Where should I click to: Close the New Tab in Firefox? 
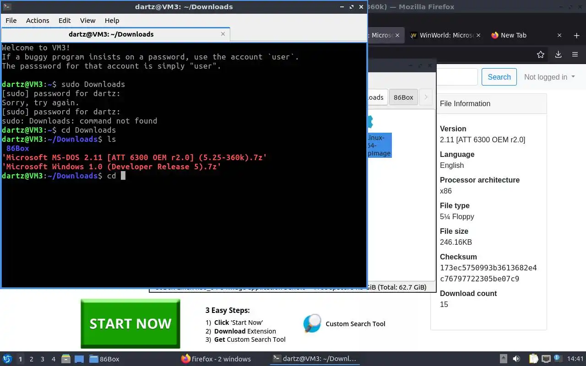coord(559,35)
